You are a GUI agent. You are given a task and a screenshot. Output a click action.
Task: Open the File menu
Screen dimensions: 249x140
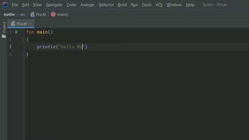[15, 5]
